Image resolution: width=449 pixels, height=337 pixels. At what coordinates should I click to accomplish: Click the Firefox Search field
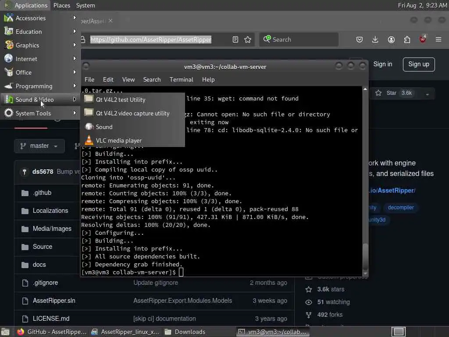[299, 39]
